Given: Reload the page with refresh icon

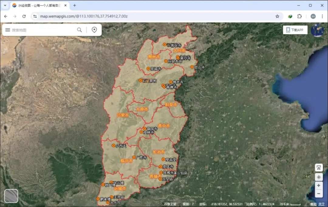Looking at the screenshot, I should 24,16.
